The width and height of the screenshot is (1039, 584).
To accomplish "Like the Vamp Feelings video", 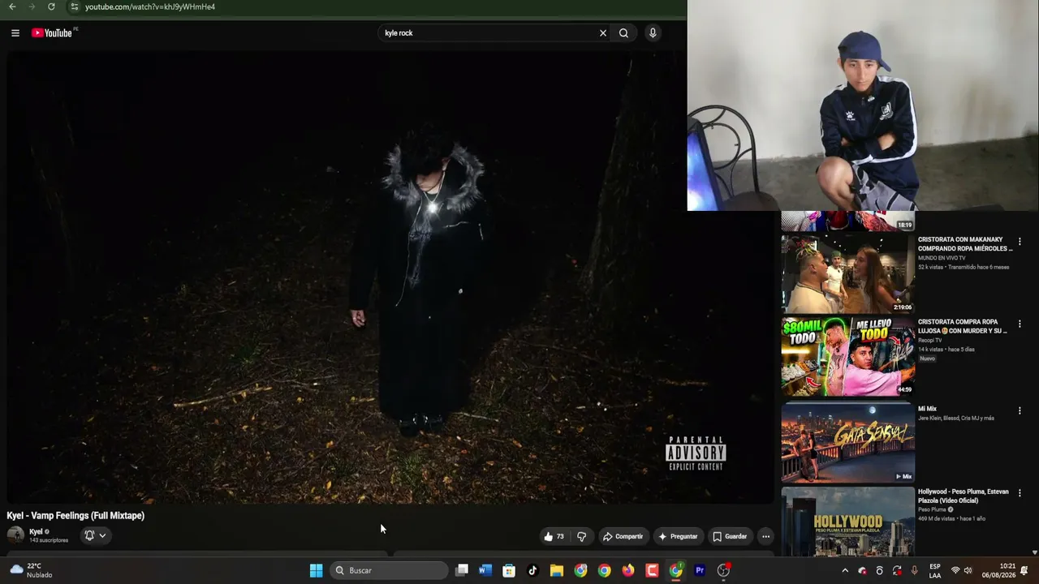I will point(554,536).
